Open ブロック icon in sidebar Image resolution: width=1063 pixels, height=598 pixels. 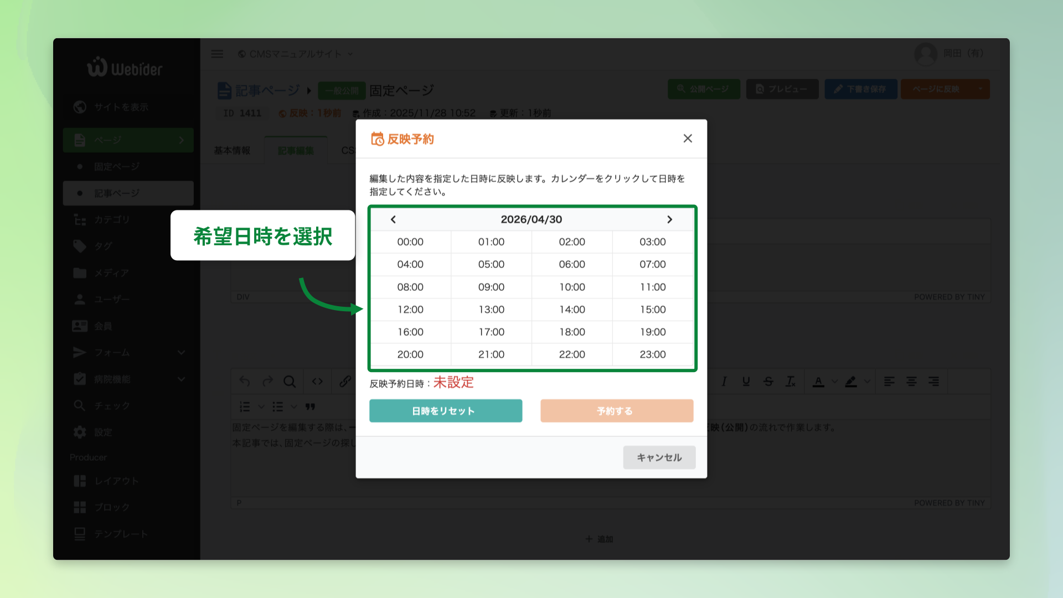(x=80, y=507)
